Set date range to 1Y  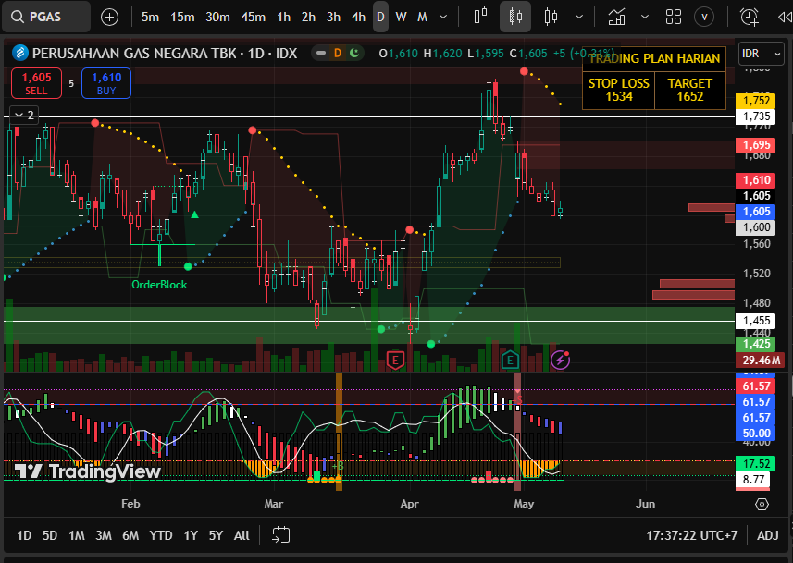tap(191, 535)
